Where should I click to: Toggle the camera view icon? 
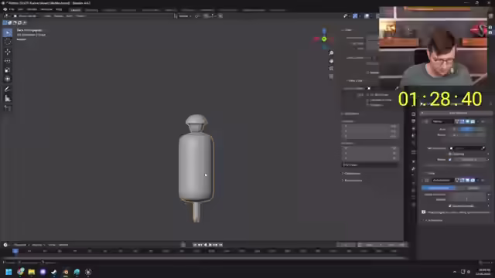click(331, 69)
